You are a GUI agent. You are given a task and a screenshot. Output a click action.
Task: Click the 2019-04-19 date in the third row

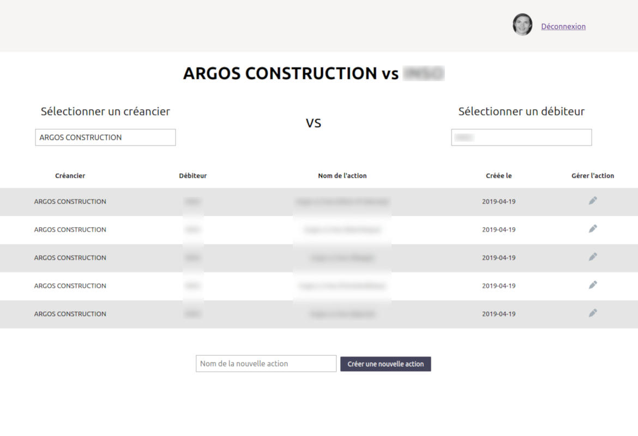pyautogui.click(x=499, y=258)
